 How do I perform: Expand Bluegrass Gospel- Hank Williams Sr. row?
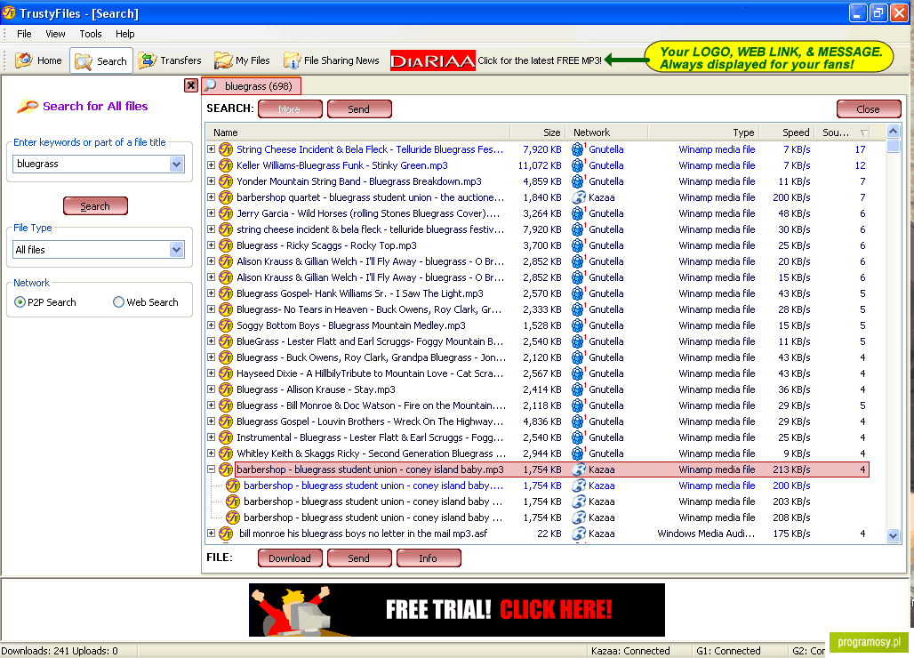(x=211, y=293)
